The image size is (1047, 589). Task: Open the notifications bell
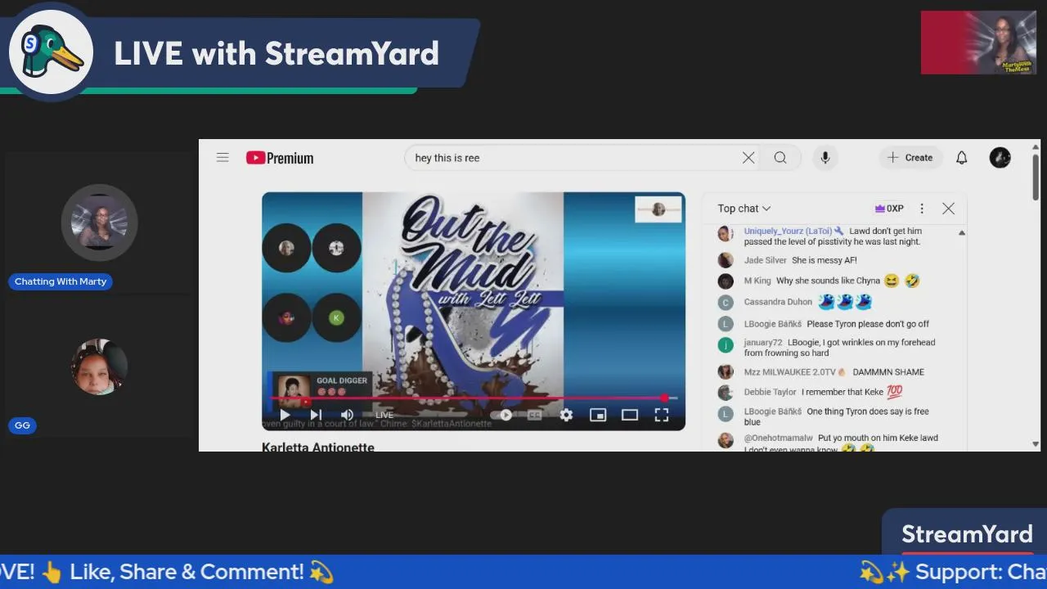click(962, 158)
